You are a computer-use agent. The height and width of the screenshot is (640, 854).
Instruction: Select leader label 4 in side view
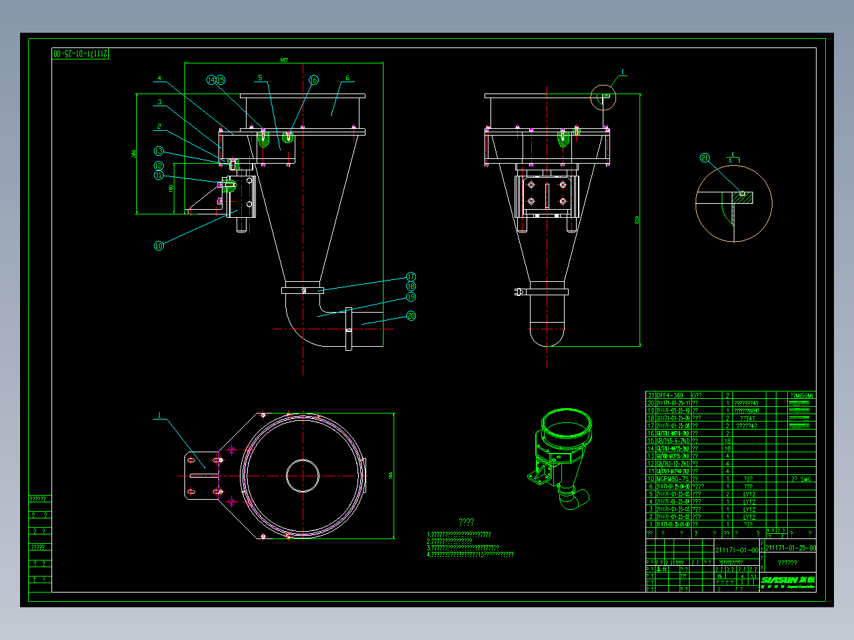(160, 78)
